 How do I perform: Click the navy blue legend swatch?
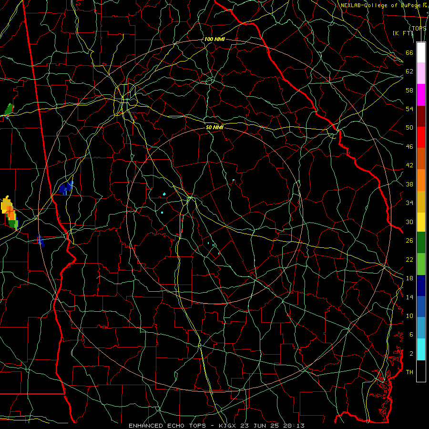pos(421,286)
